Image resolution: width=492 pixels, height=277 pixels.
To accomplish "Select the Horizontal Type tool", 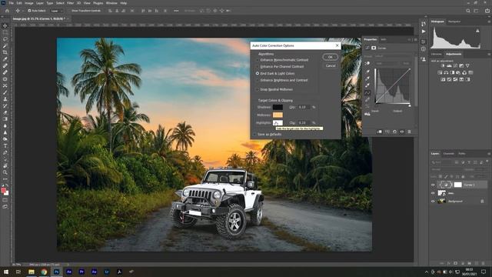I will pos(5,145).
